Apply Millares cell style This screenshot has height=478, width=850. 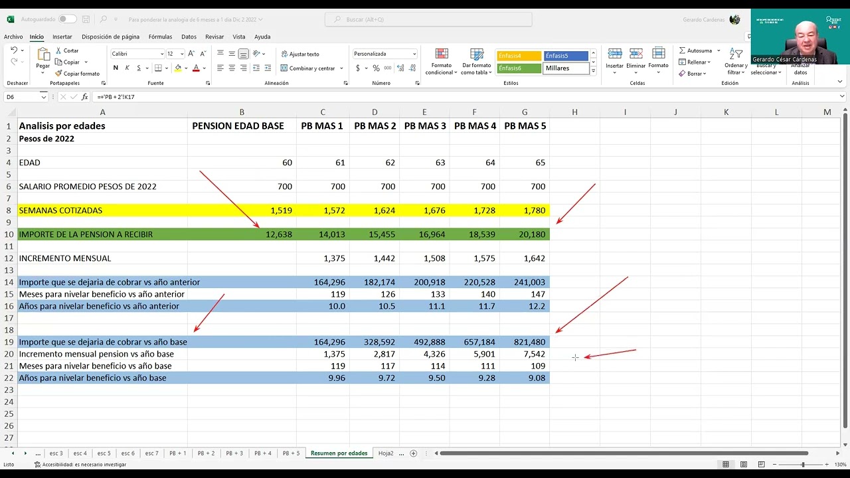pos(566,68)
